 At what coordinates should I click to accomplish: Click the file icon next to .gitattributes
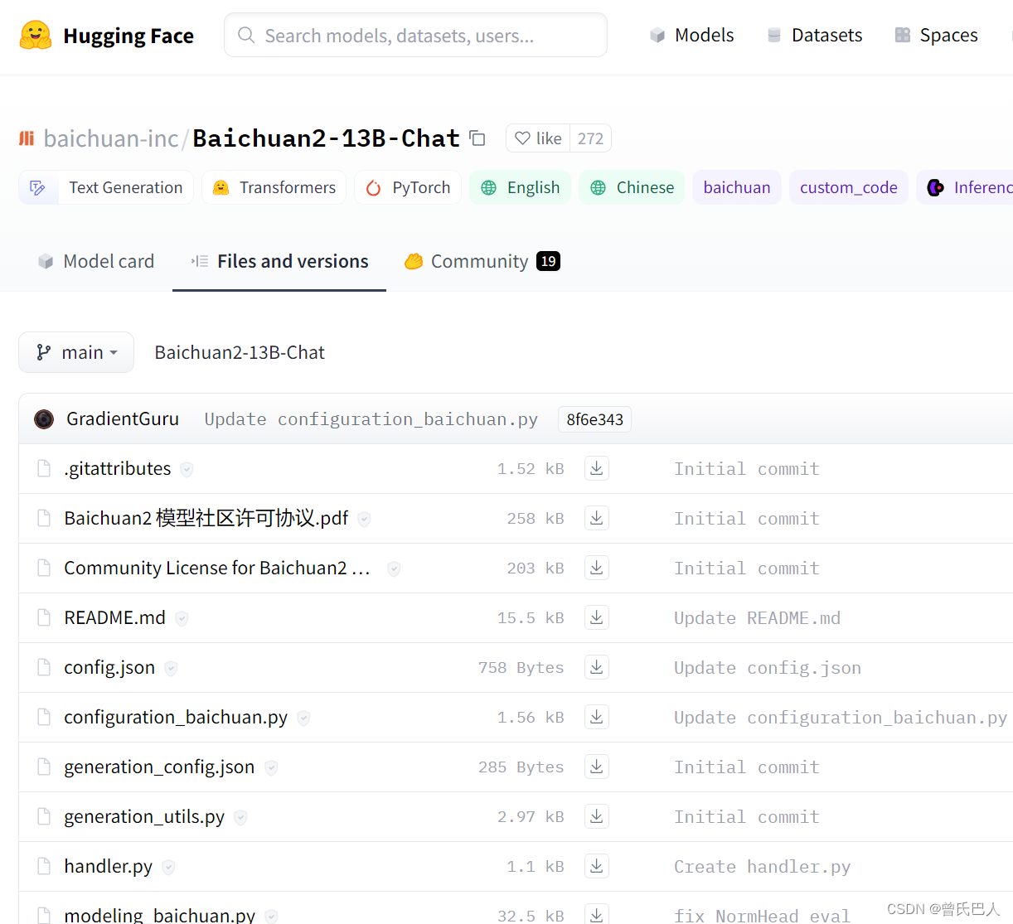tap(44, 469)
